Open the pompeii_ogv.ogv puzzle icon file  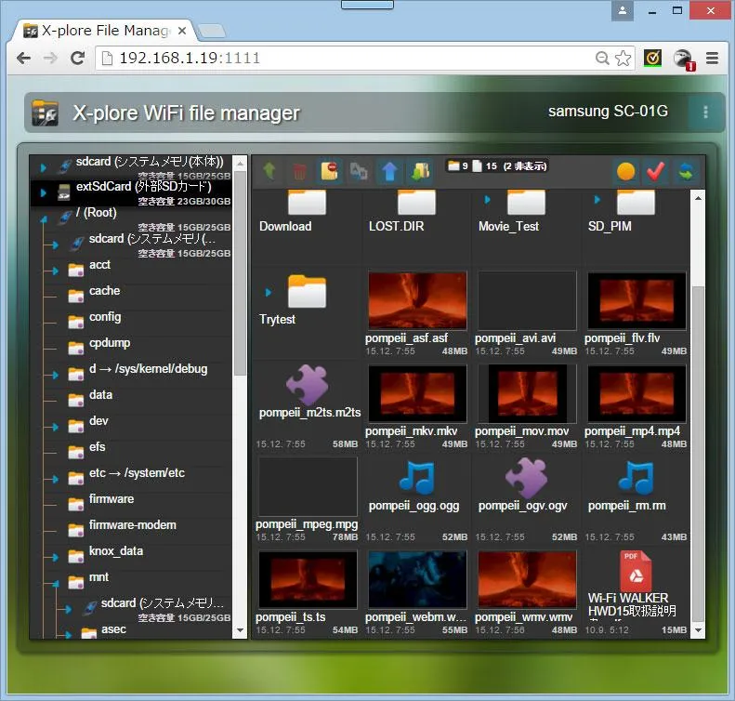[527, 478]
